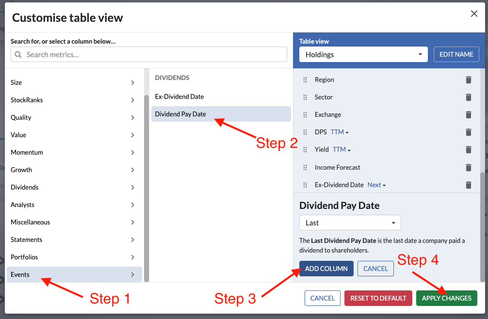Close the Customise table view dialog
488x319 pixels.
click(x=474, y=14)
